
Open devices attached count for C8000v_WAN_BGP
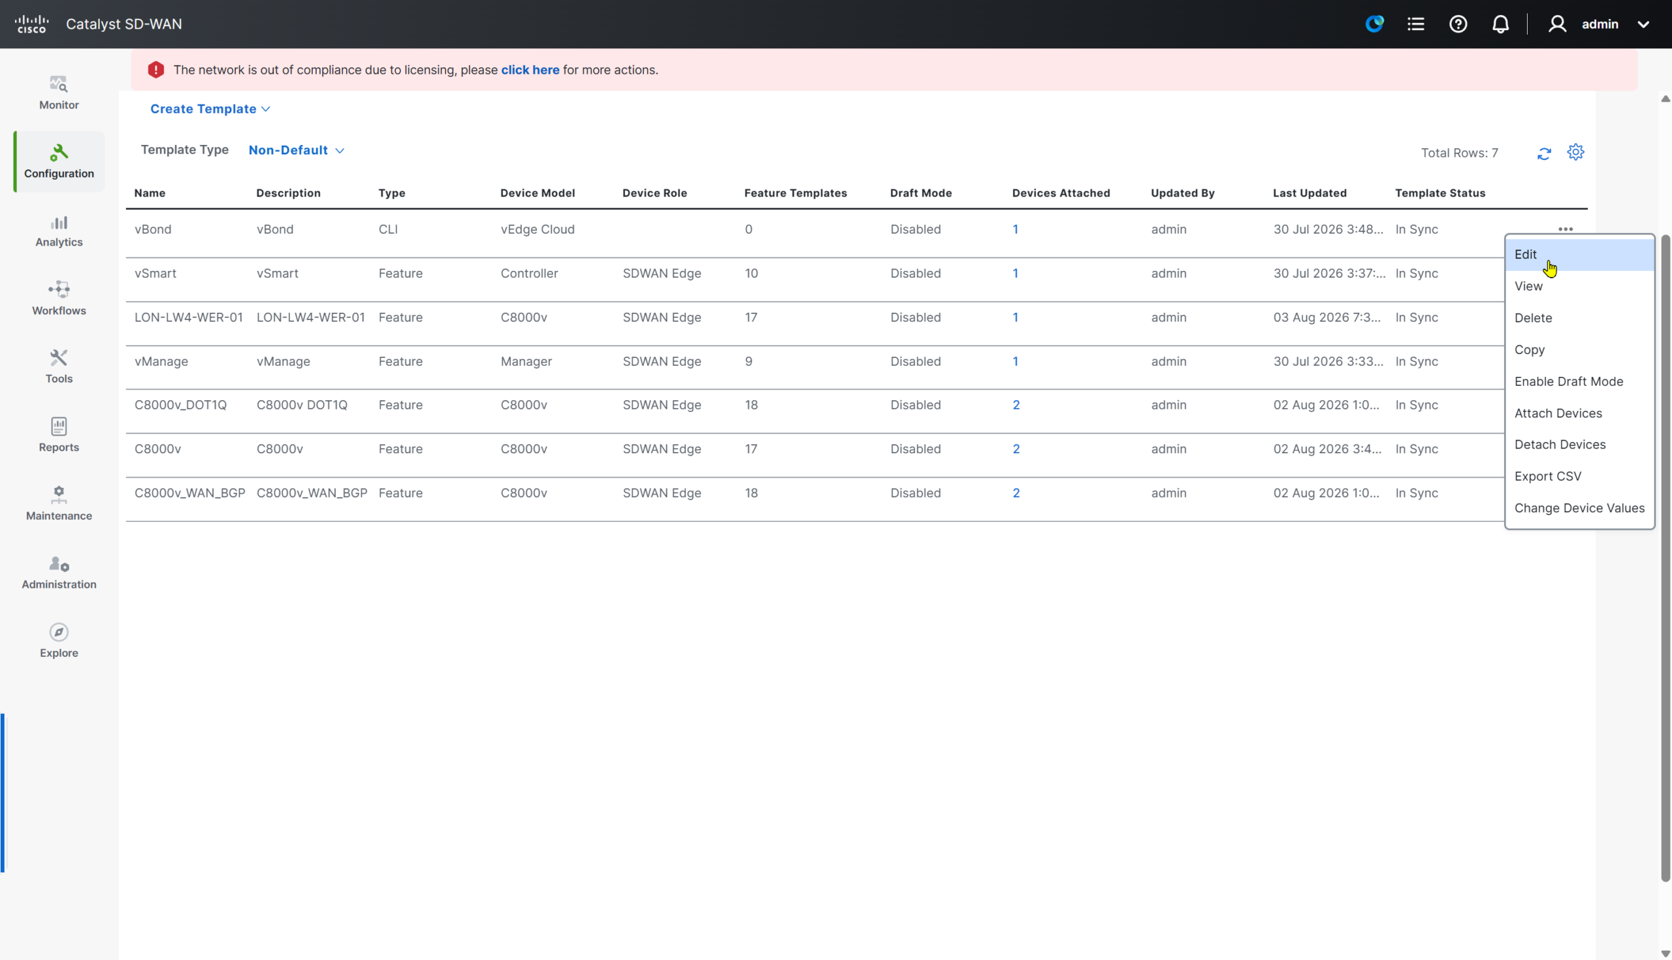1016,493
